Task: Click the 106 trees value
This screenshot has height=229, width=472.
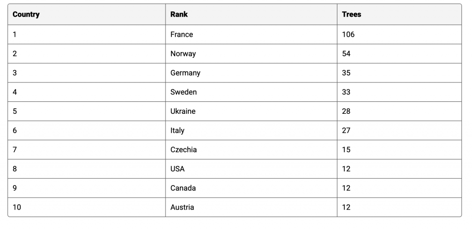Action: click(x=348, y=35)
